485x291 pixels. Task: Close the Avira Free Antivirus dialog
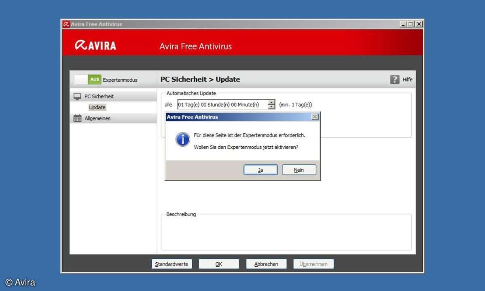(x=315, y=117)
